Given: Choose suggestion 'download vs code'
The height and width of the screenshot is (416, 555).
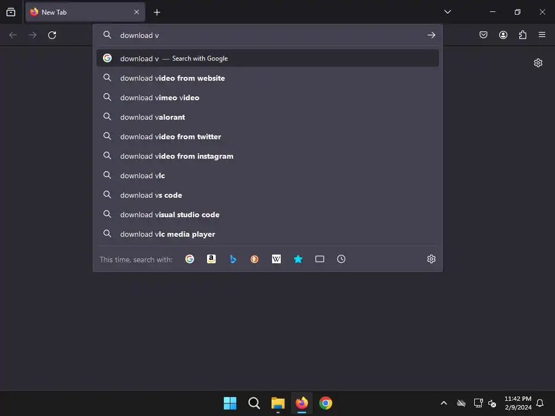Looking at the screenshot, I should click(x=268, y=195).
